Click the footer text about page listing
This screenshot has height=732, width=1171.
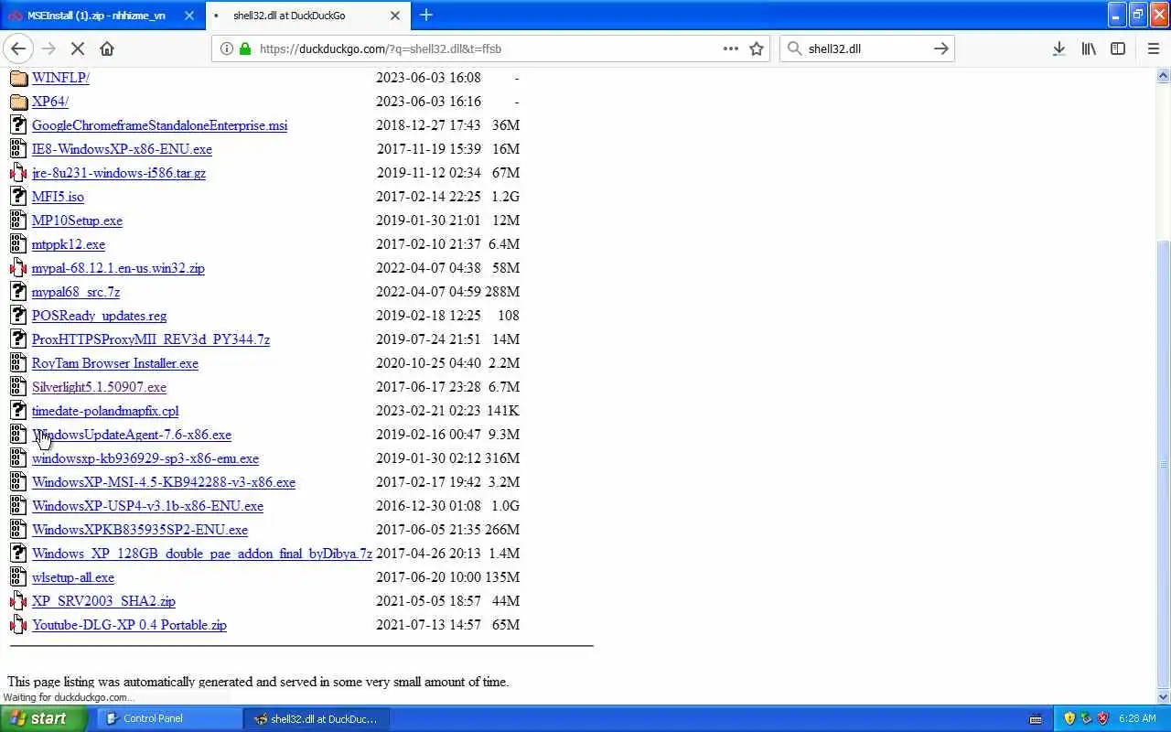[258, 682]
